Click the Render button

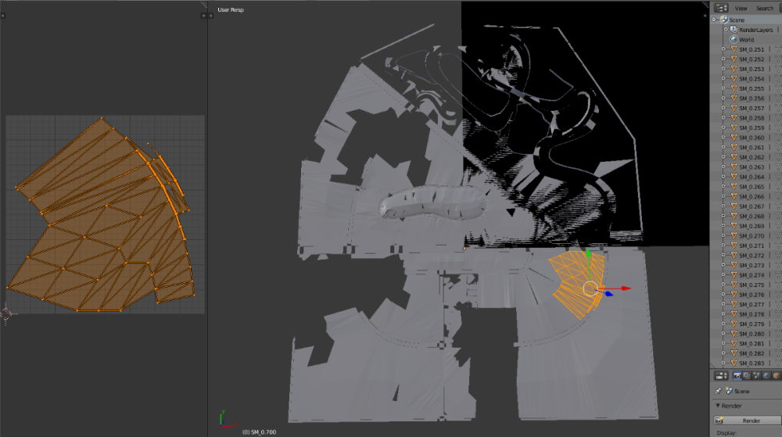748,421
